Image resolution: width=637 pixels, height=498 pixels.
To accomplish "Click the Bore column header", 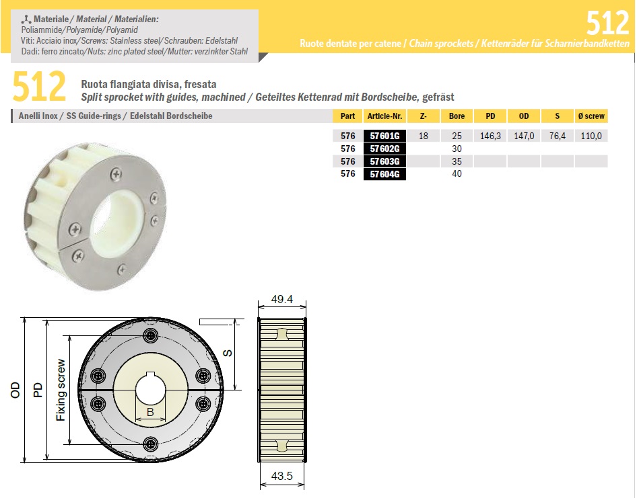I will pos(457,116).
